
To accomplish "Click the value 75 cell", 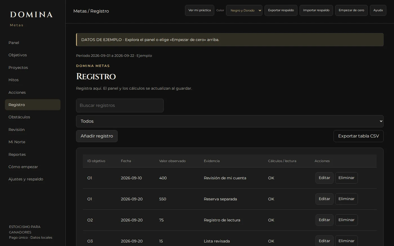I will click(x=161, y=220).
